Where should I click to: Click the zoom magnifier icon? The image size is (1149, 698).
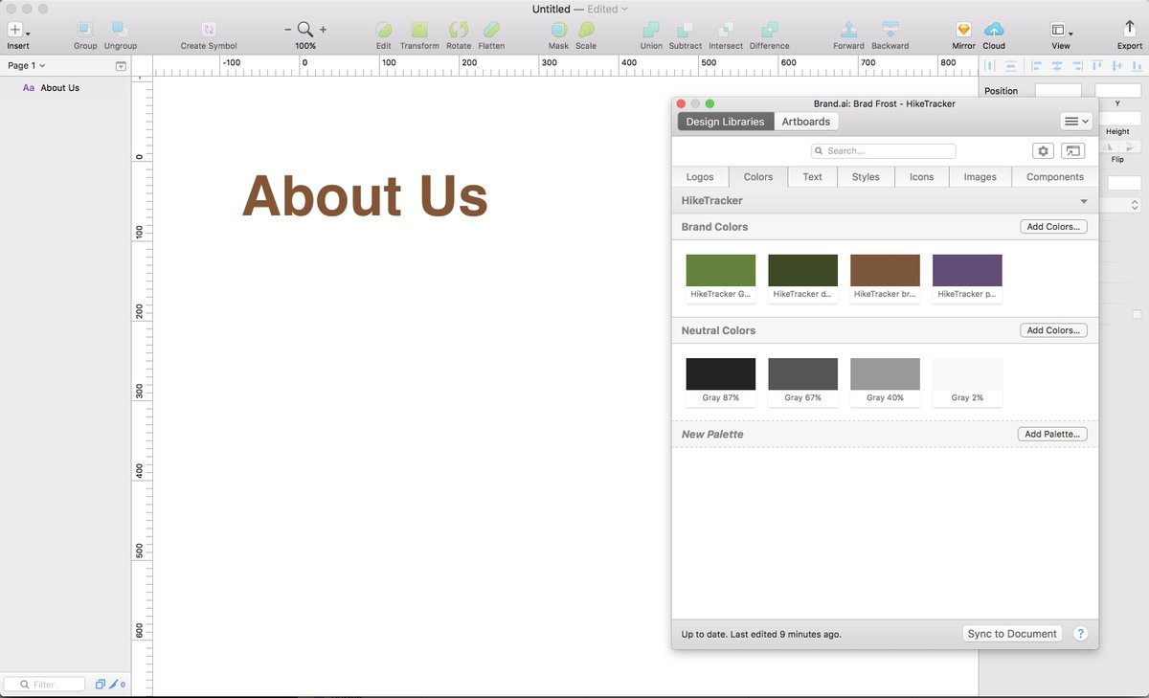pyautogui.click(x=305, y=30)
